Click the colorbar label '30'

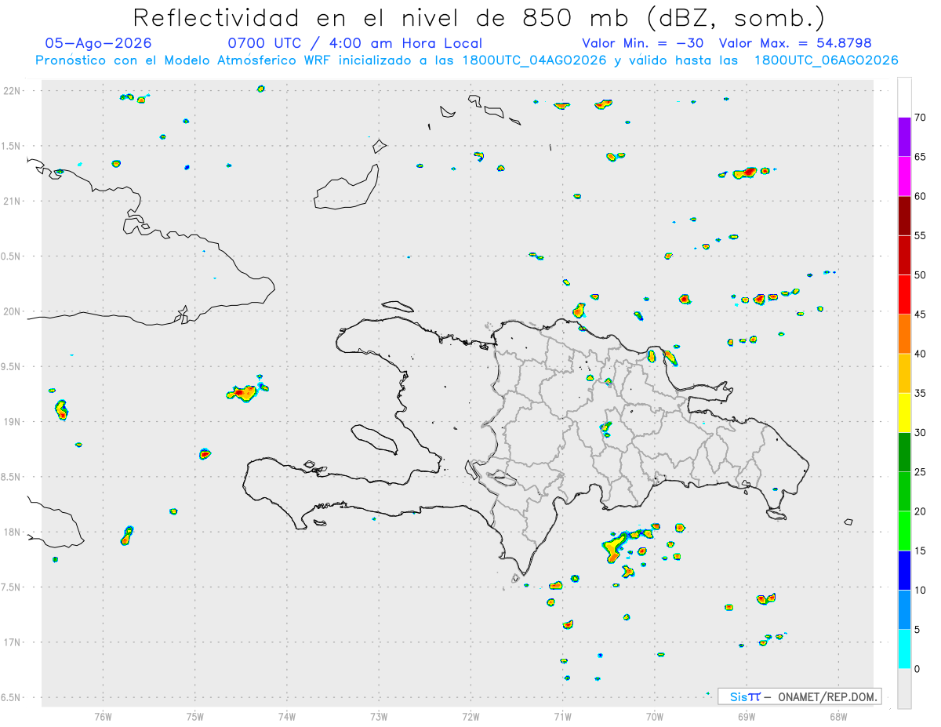(x=921, y=433)
